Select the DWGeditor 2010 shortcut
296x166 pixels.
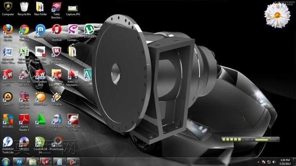click(40, 78)
